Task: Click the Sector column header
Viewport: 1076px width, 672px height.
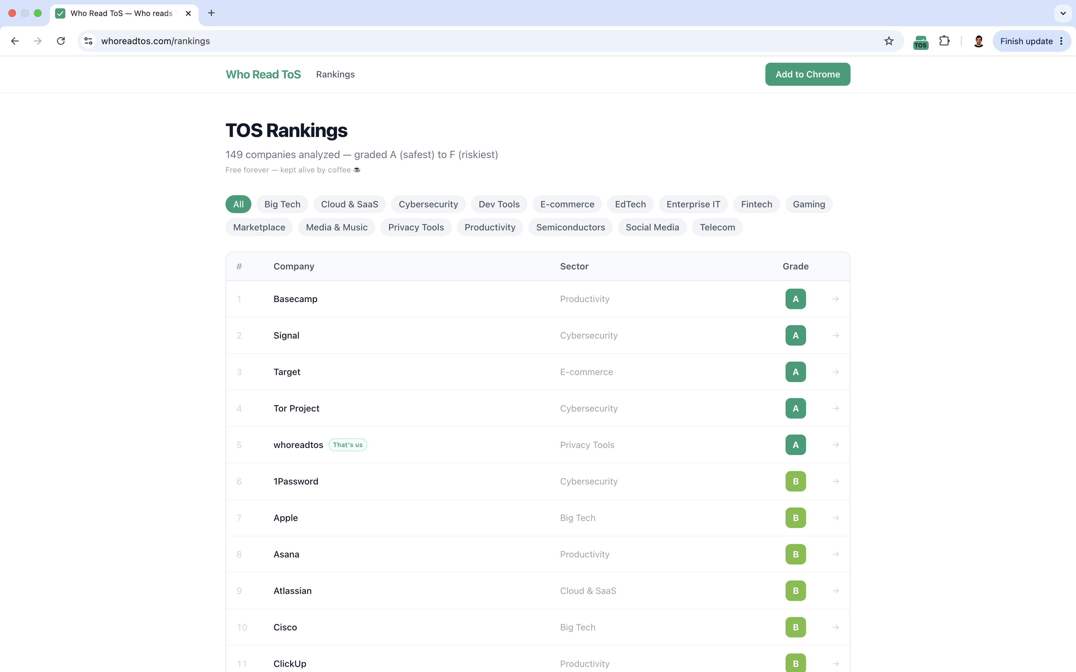Action: [x=574, y=266]
